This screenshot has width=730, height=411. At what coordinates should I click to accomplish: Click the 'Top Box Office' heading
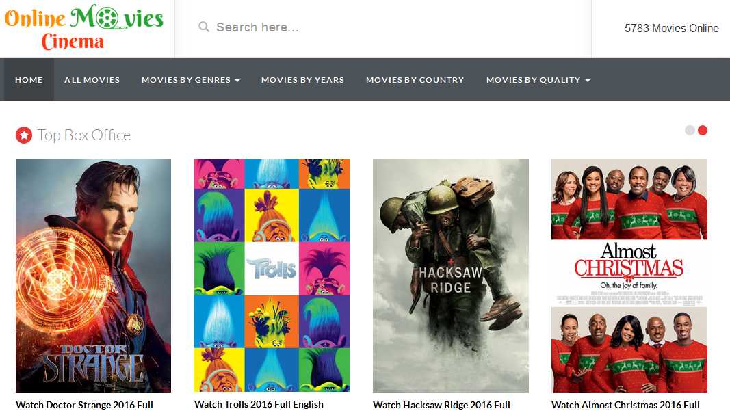click(83, 135)
